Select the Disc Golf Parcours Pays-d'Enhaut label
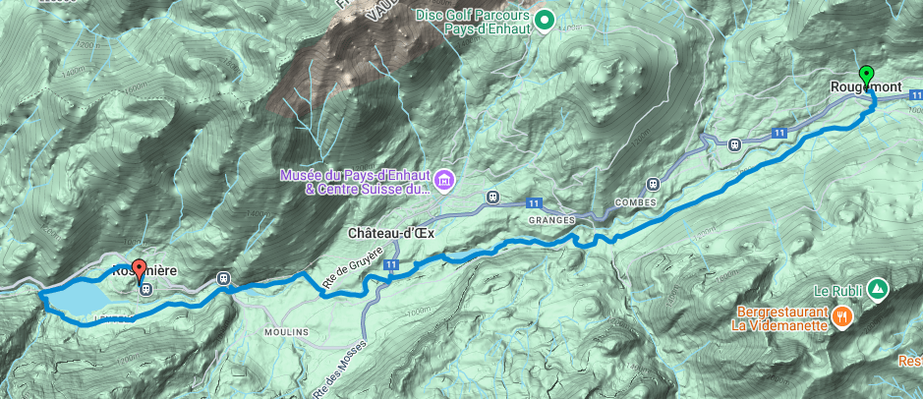This screenshot has width=923, height=399. click(473, 21)
